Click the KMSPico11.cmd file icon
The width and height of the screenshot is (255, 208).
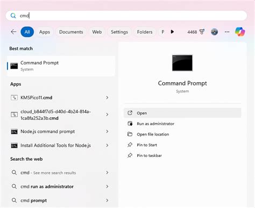14,98
